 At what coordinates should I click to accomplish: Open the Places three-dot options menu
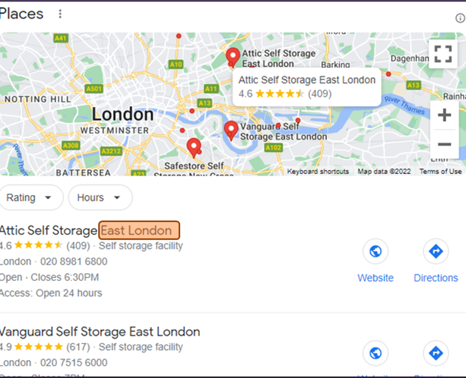click(60, 13)
